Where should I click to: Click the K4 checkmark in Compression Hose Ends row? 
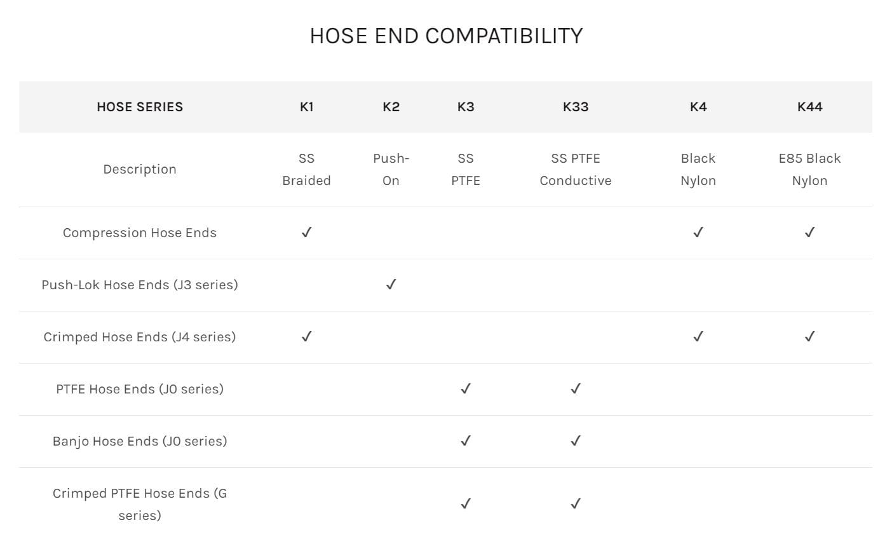[698, 233]
